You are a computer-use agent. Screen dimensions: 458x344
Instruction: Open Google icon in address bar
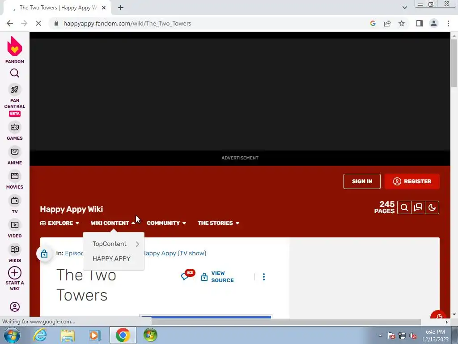coord(373,23)
